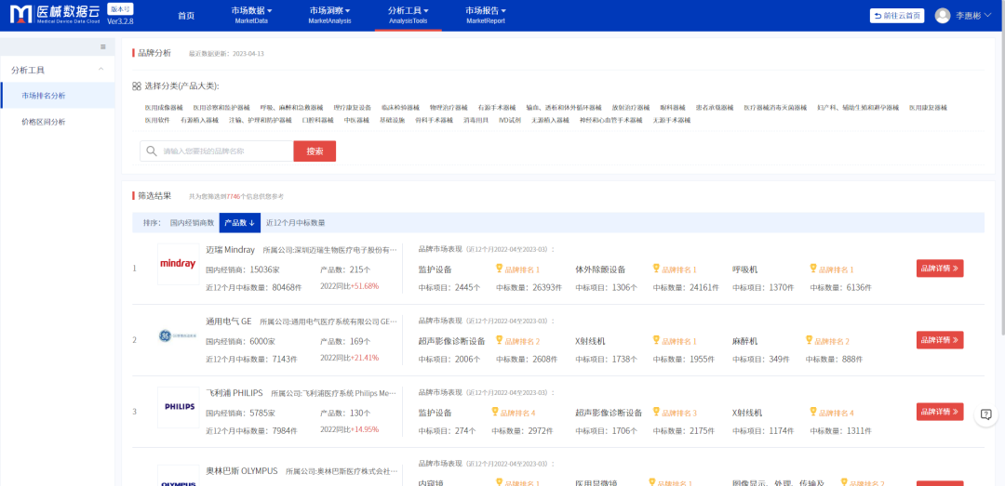Image resolution: width=1005 pixels, height=486 pixels.
Task: Open the user avatar icon
Action: point(942,16)
